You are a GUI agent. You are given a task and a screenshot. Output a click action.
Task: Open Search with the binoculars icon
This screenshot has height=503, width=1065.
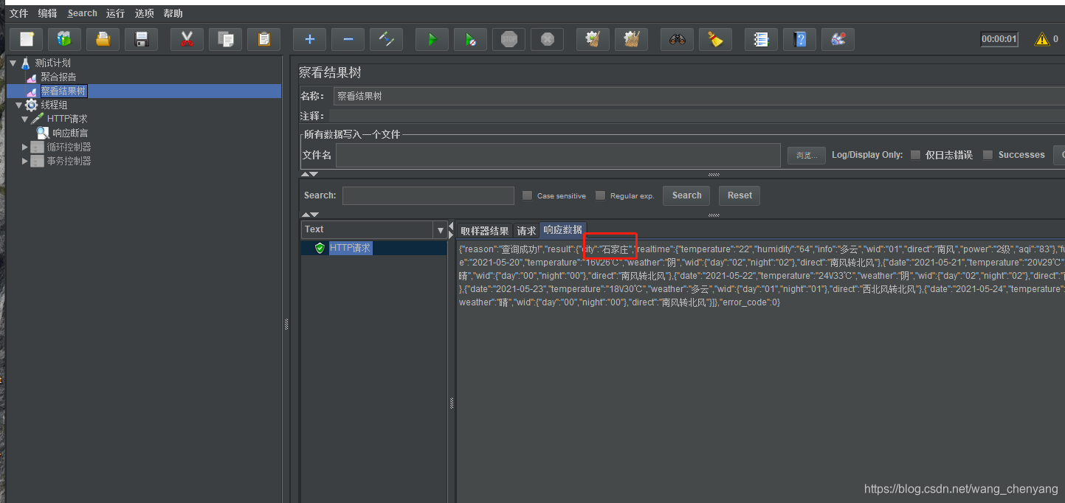(x=678, y=39)
